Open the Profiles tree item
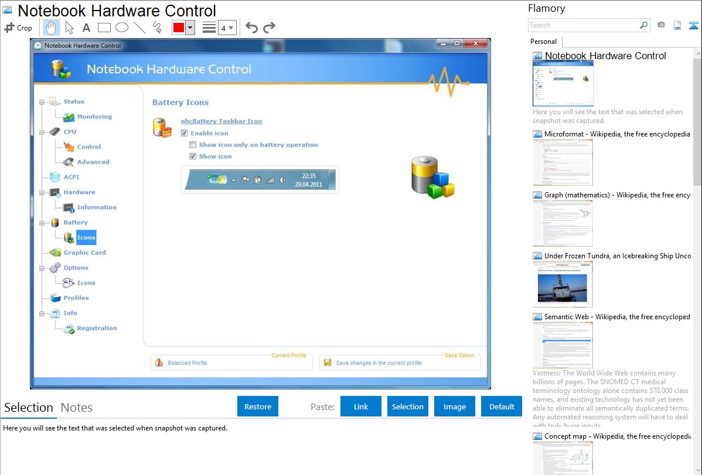 76,298
